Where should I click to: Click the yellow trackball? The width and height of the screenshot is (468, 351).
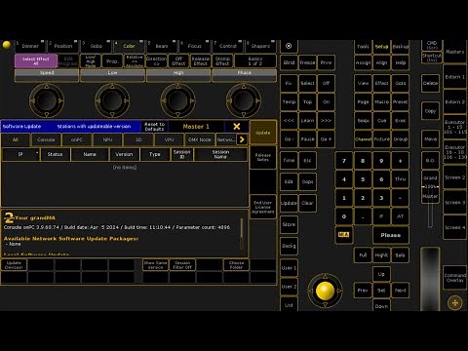point(325,291)
